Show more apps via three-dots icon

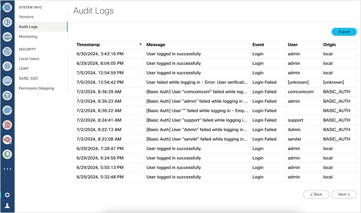[x=7, y=169]
